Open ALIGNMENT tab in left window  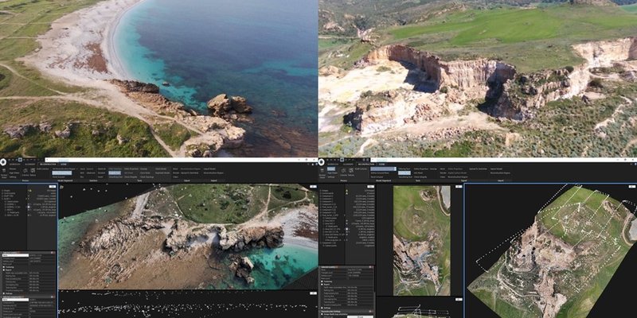point(29,164)
